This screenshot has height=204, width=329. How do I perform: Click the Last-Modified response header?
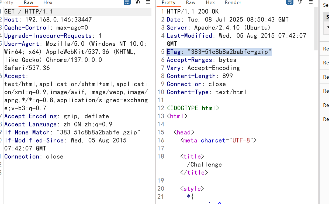[x=237, y=39]
